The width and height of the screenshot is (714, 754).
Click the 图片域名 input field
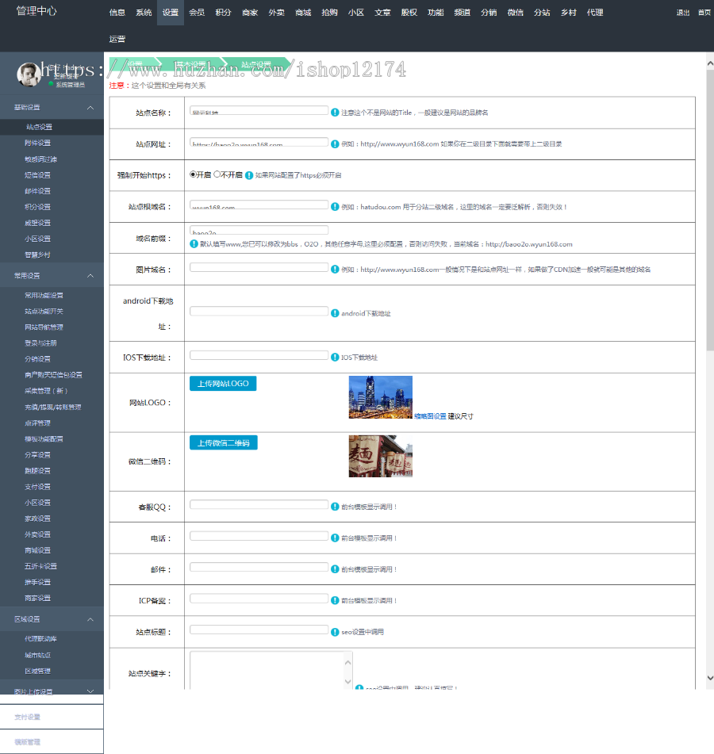[259, 267]
